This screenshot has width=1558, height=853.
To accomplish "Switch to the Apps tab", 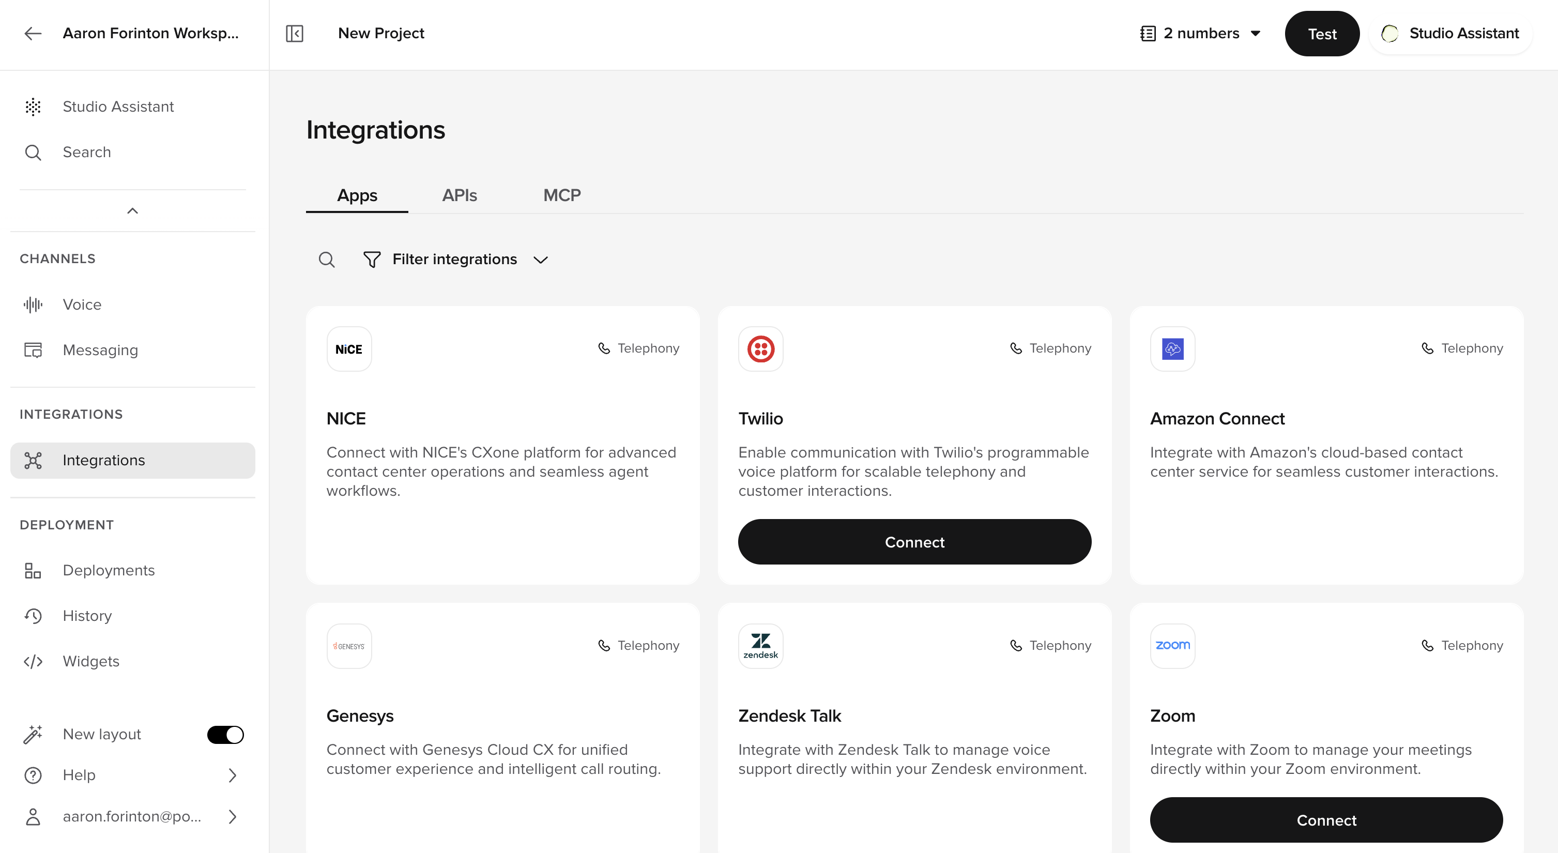I will pyautogui.click(x=357, y=195).
